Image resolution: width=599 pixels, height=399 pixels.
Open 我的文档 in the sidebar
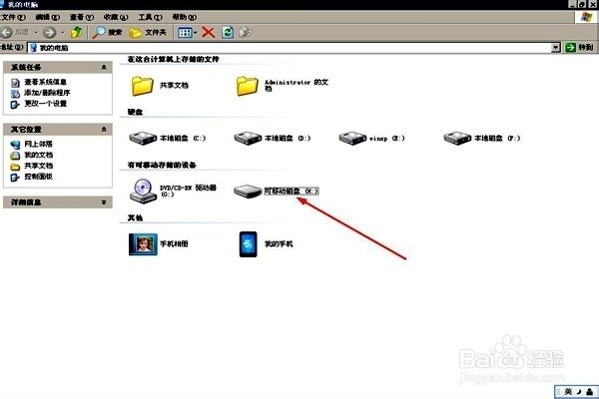point(38,155)
